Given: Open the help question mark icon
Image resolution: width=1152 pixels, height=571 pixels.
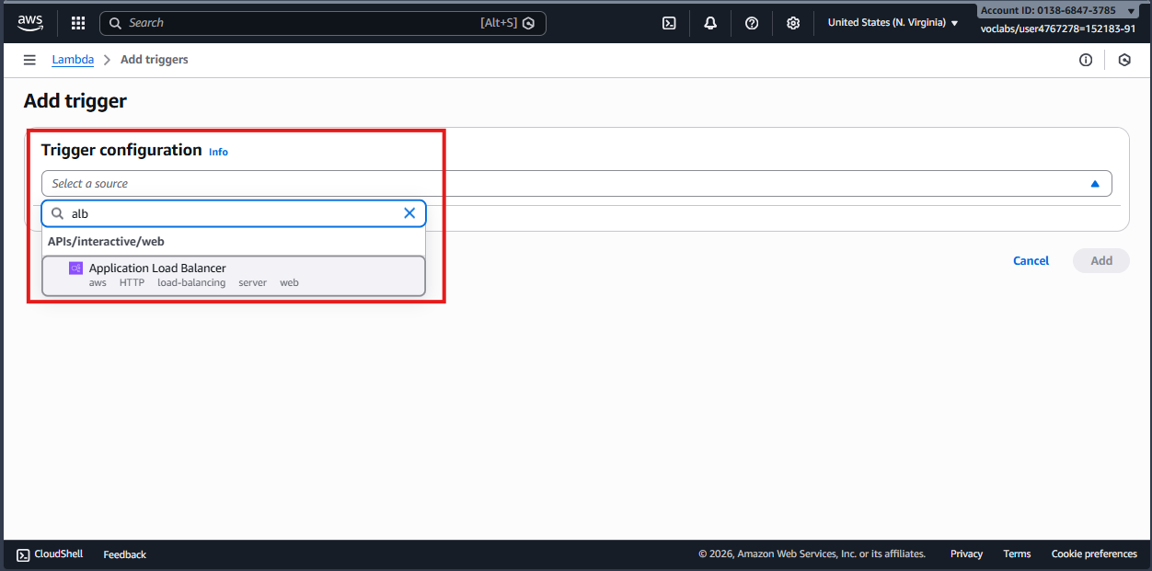Looking at the screenshot, I should click(x=752, y=23).
